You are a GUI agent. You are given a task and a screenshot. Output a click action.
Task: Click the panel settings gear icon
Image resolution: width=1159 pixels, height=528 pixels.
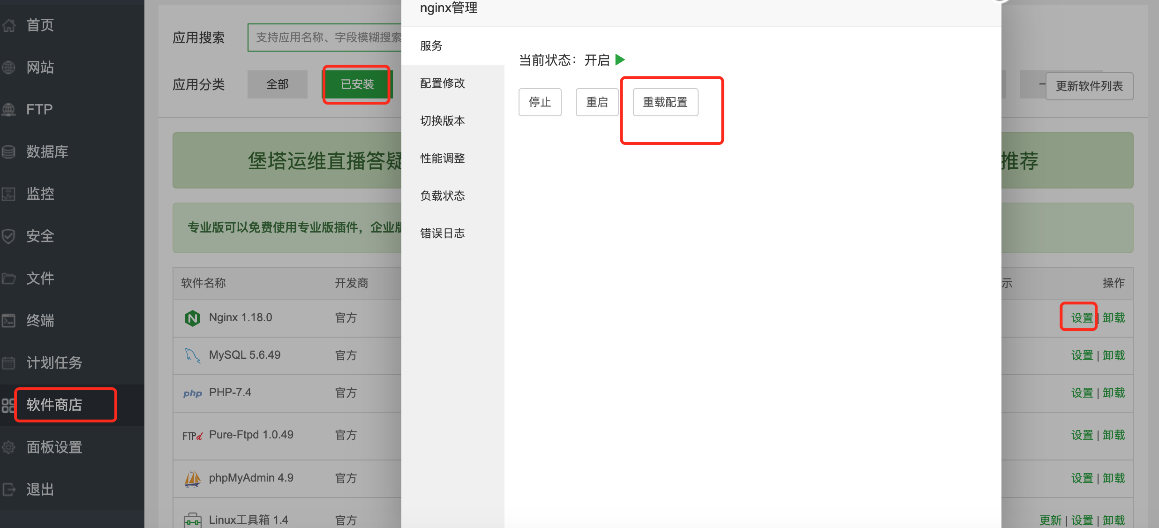tap(8, 447)
